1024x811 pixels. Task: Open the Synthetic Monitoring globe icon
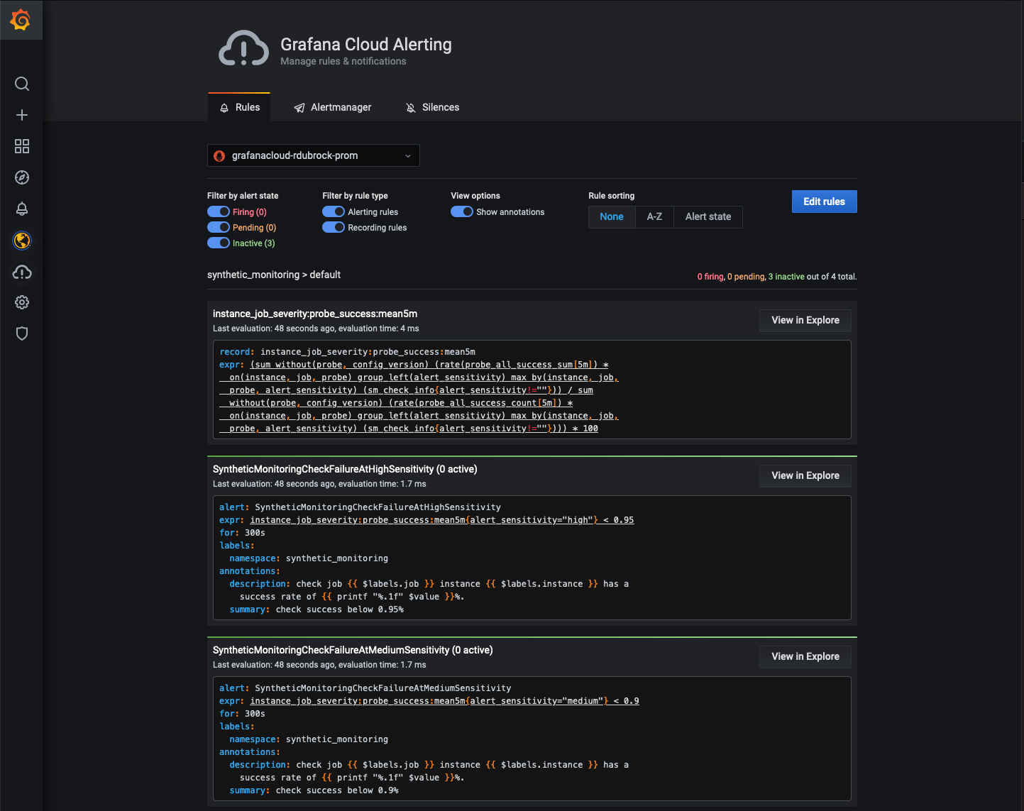(22, 241)
